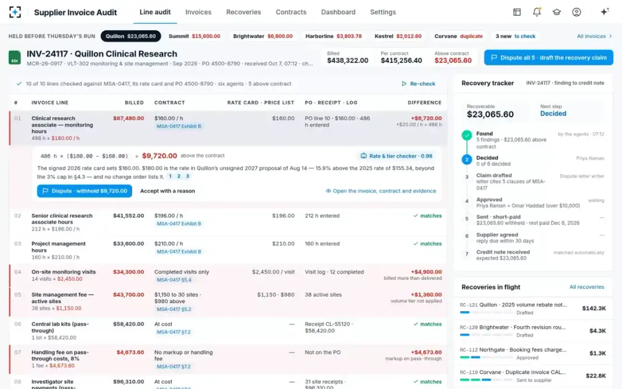Click evidence reference number 1

click(169, 176)
